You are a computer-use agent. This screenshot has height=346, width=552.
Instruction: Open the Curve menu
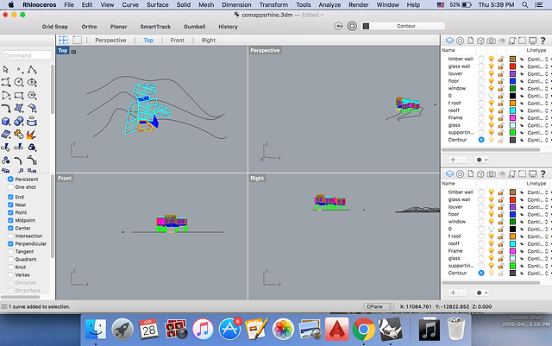(130, 4)
